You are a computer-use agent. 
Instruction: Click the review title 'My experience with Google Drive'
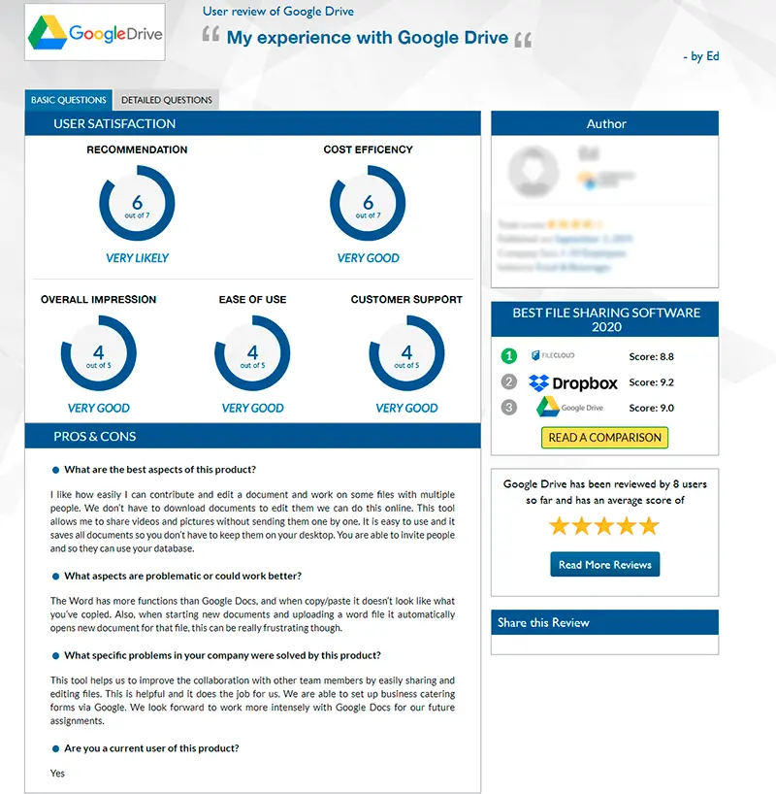coord(368,38)
